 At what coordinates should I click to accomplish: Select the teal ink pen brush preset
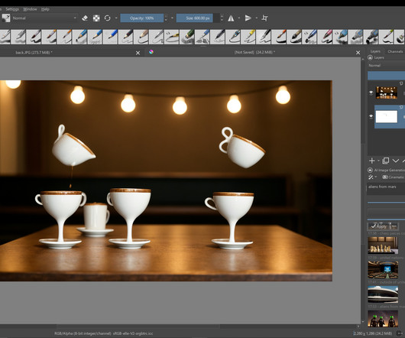(x=233, y=37)
